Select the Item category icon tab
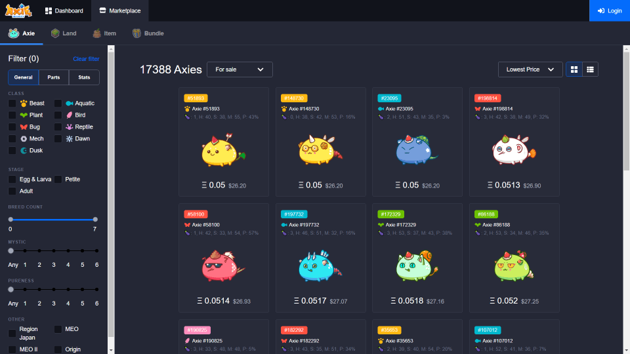Image resolution: width=630 pixels, height=354 pixels. click(97, 33)
